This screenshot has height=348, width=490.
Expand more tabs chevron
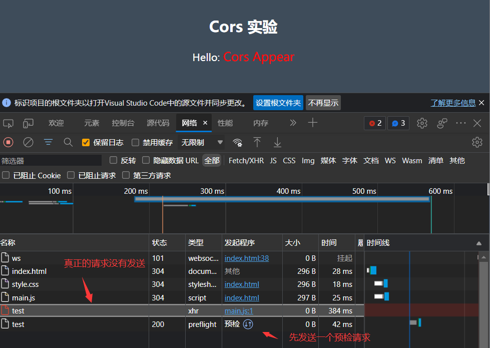[293, 123]
